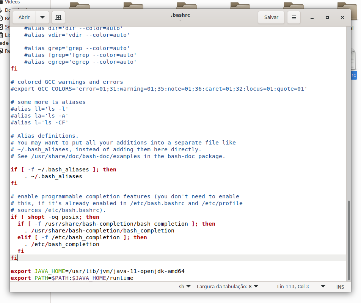The image size is (361, 303).
Task: Expand the Largura da tabulação dropdown
Action: pyautogui.click(x=227, y=287)
